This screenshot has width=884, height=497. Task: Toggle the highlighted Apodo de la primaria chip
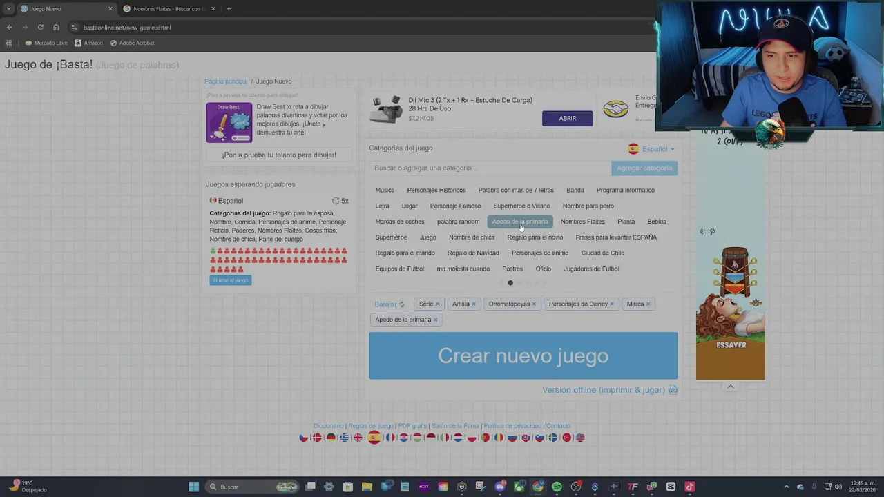coord(520,222)
